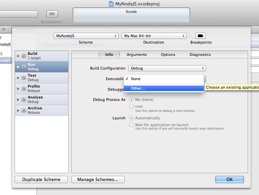
Task: Switch to the Info tab
Action: click(109, 55)
